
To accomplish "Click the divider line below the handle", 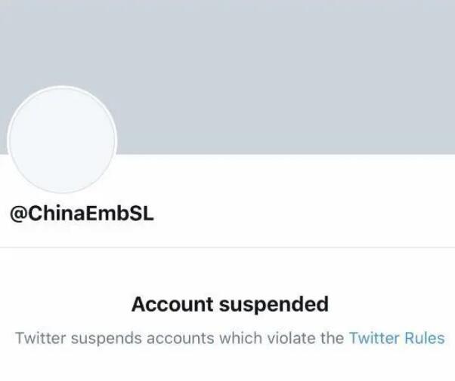I will pos(227,247).
